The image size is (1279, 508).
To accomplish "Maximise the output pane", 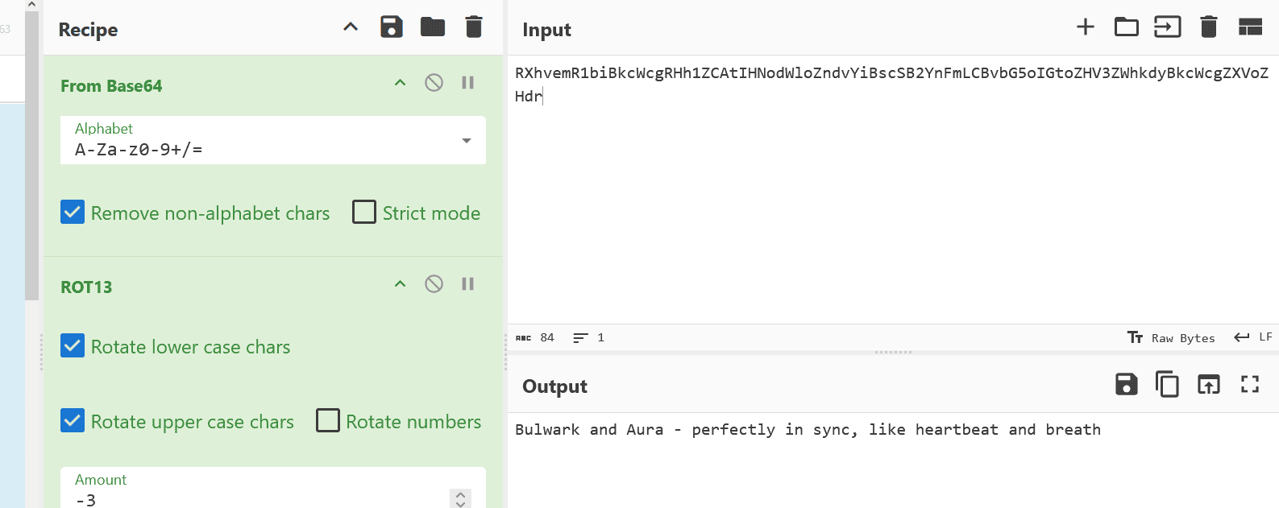I will 1250,385.
